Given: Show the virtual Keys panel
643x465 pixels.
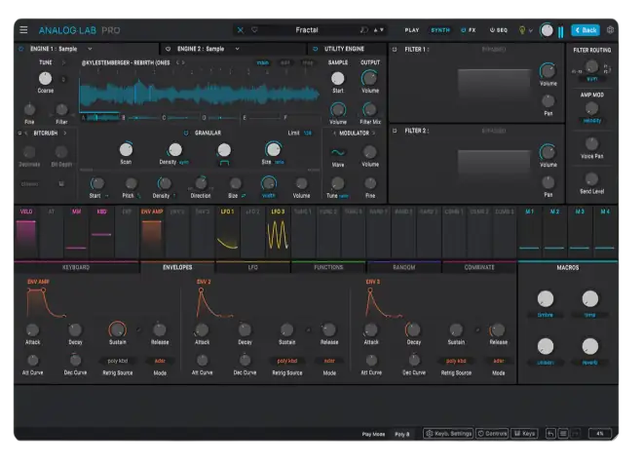Looking at the screenshot, I should 524,434.
